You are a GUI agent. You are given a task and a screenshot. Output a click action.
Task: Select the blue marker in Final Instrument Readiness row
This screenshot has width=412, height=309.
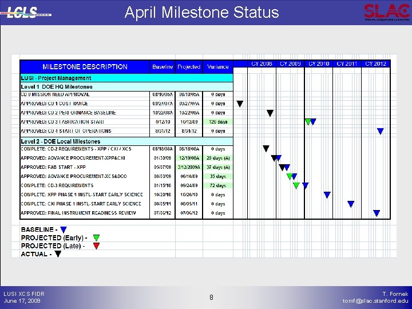377,213
